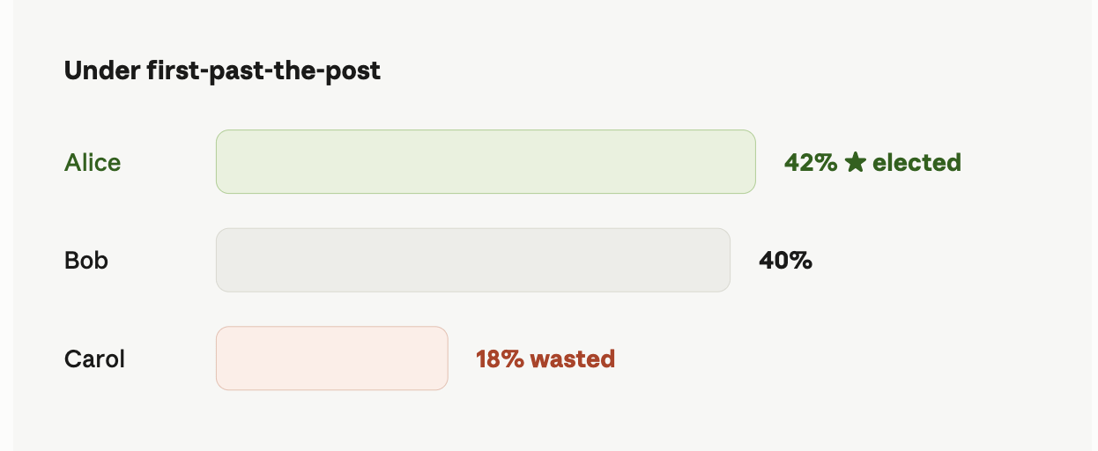
Task: Click the star icon beside elected
Action: pos(855,162)
